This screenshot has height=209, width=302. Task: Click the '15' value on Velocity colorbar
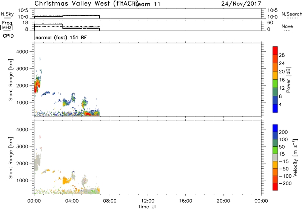click(282, 154)
